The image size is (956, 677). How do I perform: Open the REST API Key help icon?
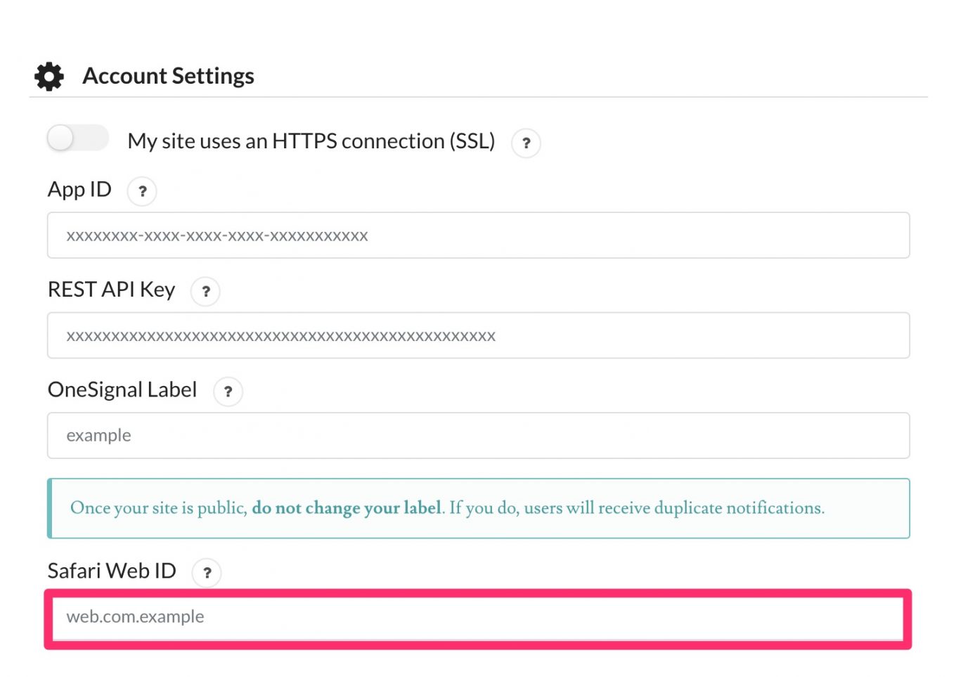pyautogui.click(x=205, y=291)
